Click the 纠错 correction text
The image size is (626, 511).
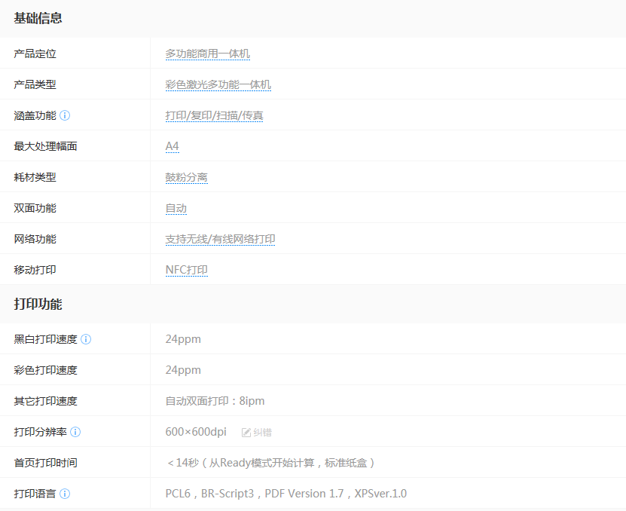pyautogui.click(x=262, y=433)
